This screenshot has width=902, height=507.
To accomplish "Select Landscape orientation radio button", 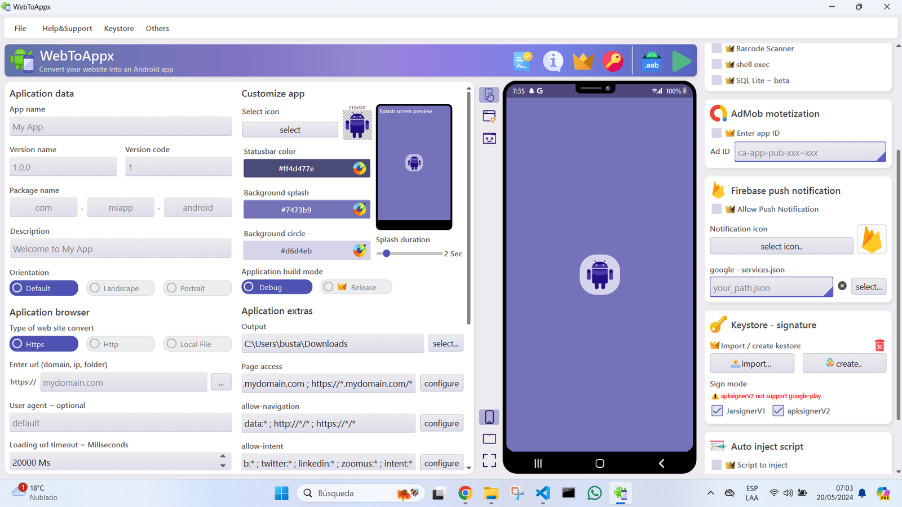I will (x=121, y=288).
